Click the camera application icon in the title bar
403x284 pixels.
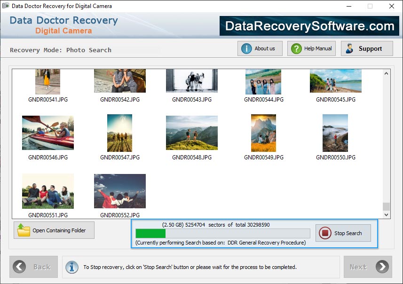click(x=5, y=6)
